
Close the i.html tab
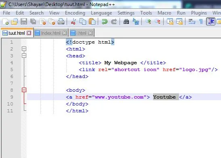click(x=90, y=33)
